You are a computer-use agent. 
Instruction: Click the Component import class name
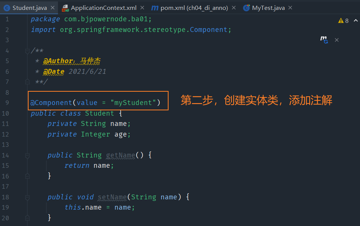[x=209, y=30]
